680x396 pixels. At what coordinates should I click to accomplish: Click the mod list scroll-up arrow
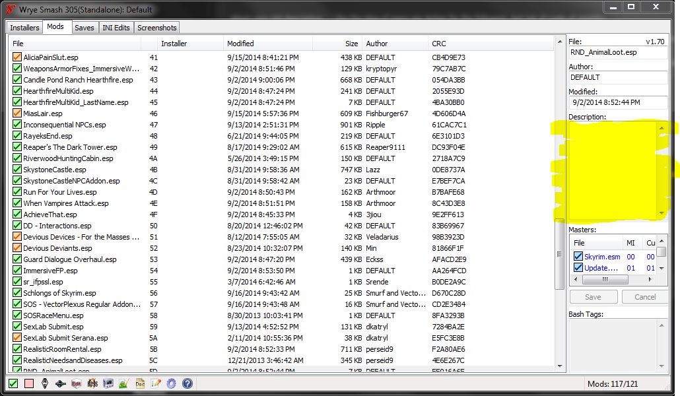(x=559, y=42)
